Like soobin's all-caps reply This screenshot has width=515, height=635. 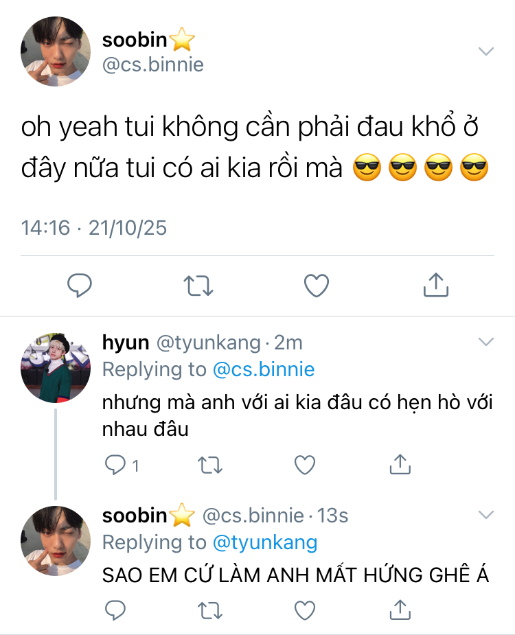coord(305,611)
